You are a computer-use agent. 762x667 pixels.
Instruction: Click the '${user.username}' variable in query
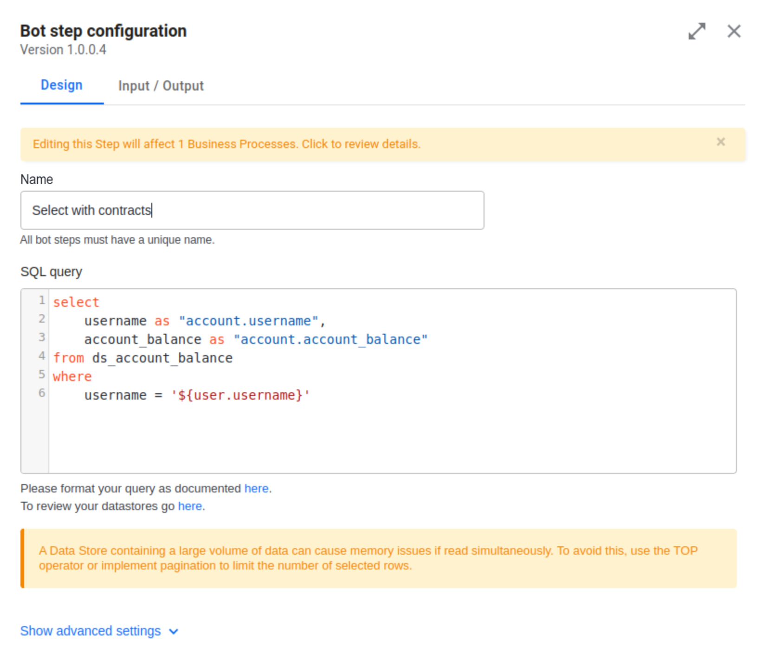pos(240,395)
